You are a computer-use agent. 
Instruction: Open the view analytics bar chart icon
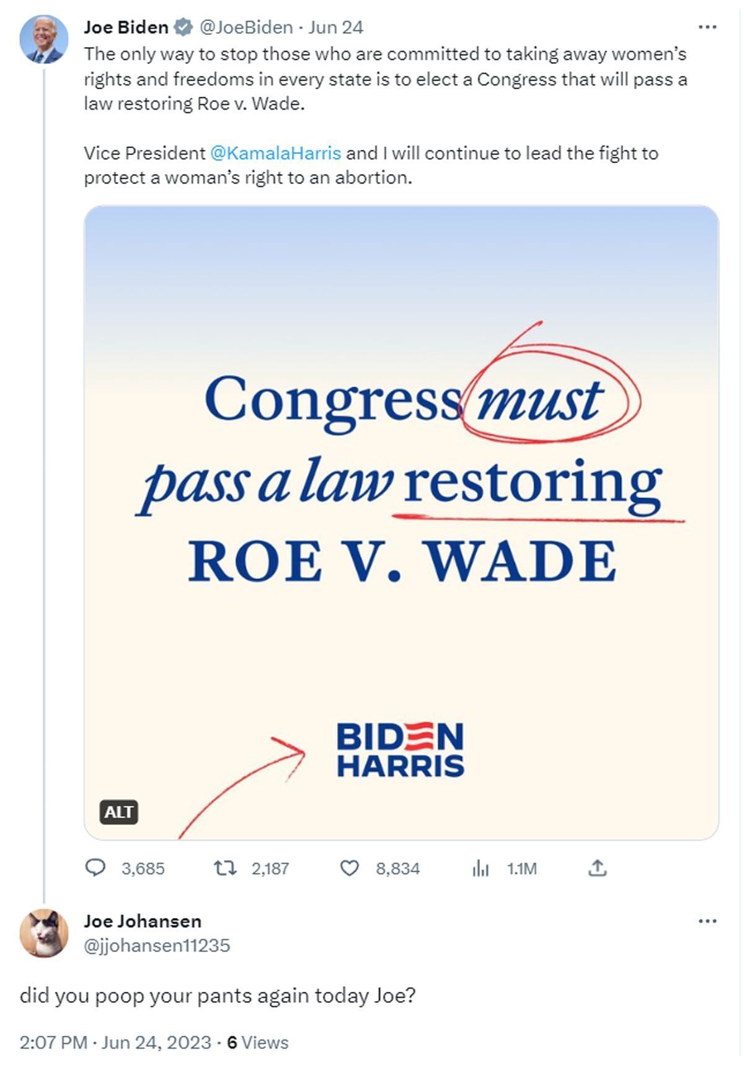(x=480, y=868)
